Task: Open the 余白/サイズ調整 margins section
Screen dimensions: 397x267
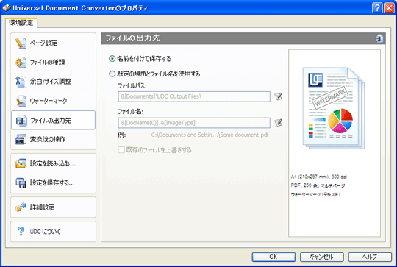Action: (53, 82)
